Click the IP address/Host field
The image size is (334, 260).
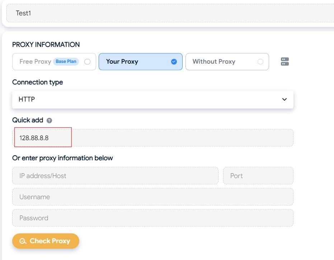115,176
